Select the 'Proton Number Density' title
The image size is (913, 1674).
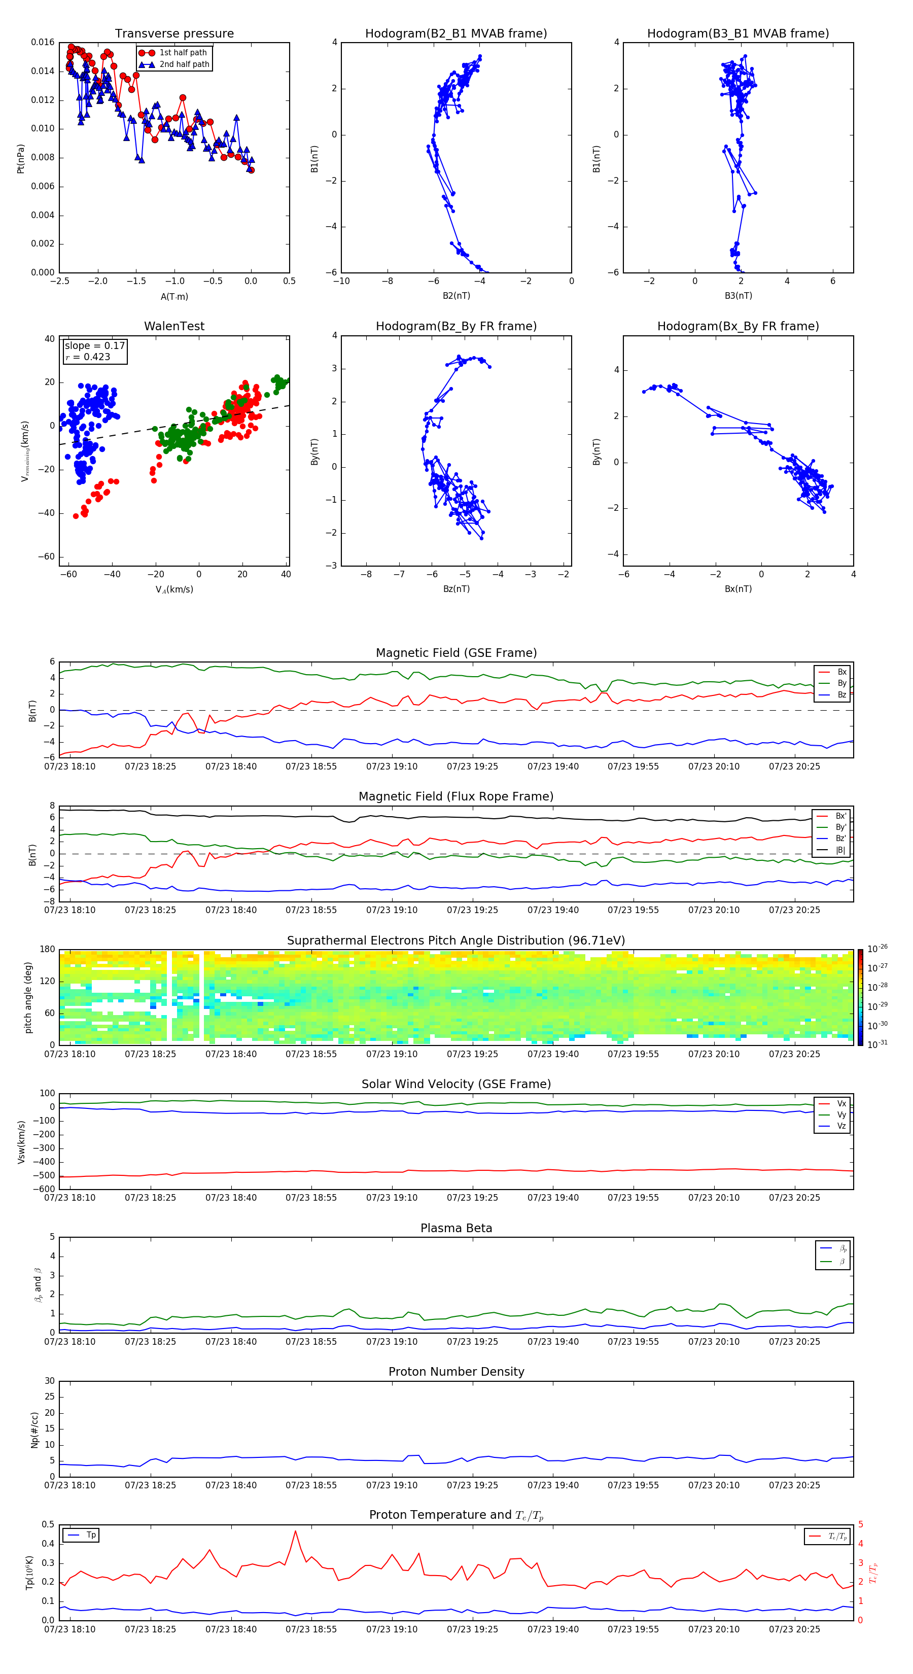tap(456, 1373)
